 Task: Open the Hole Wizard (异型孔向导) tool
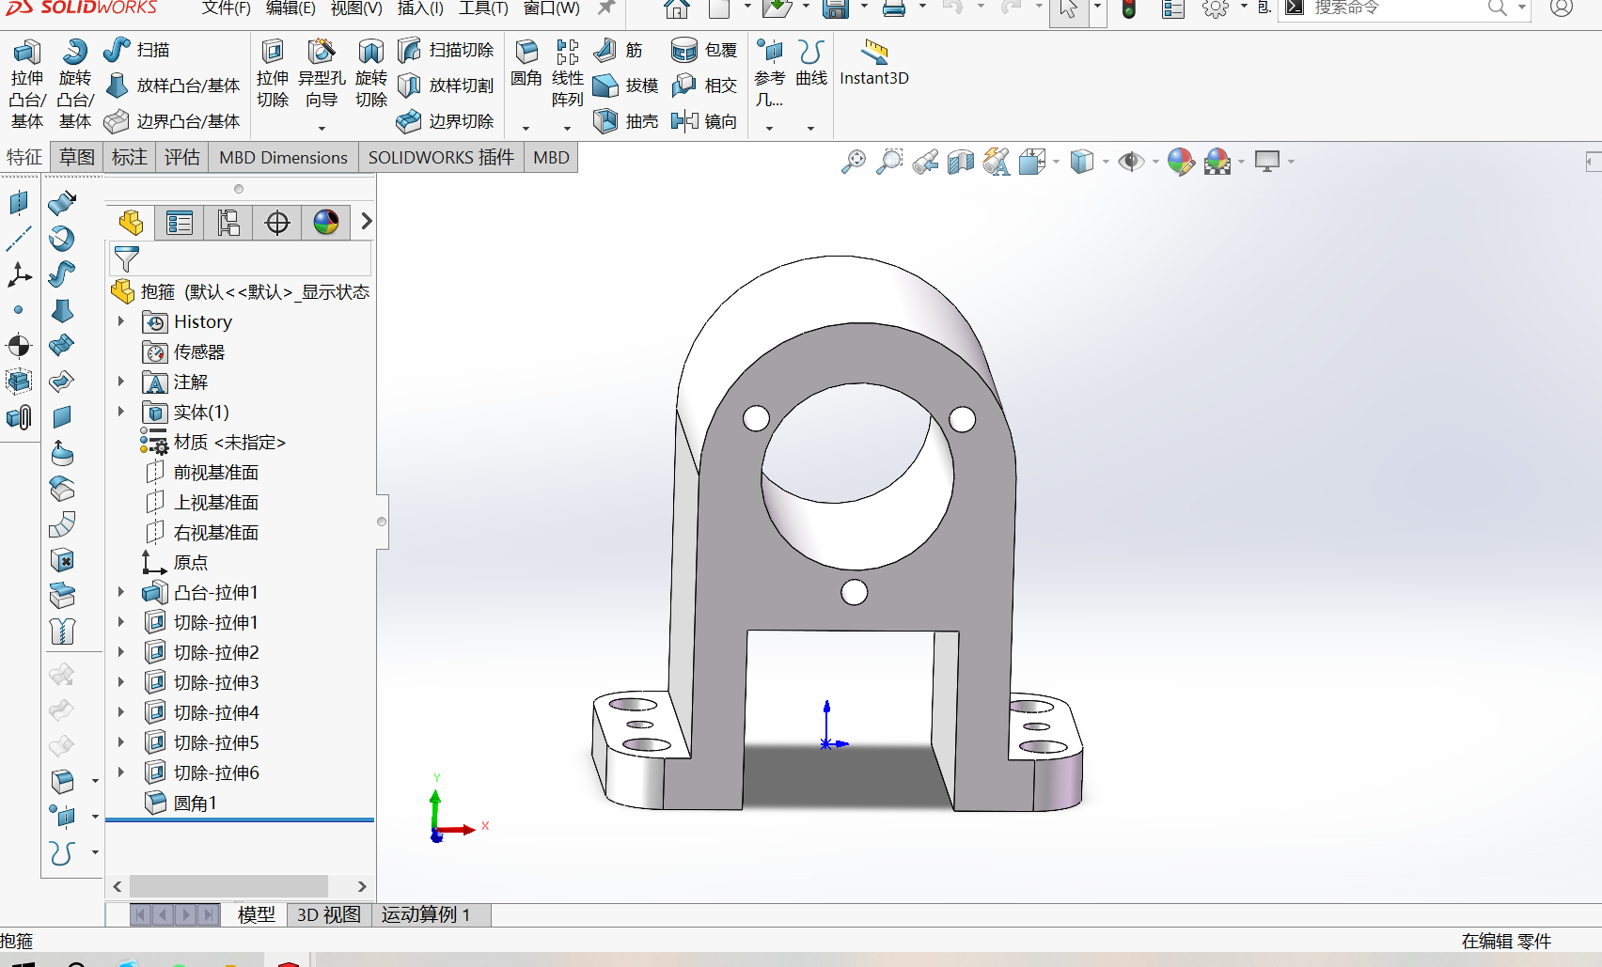coord(322,74)
